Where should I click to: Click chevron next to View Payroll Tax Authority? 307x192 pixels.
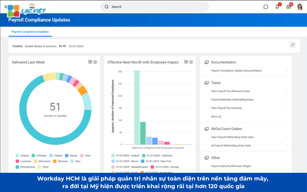(286, 108)
